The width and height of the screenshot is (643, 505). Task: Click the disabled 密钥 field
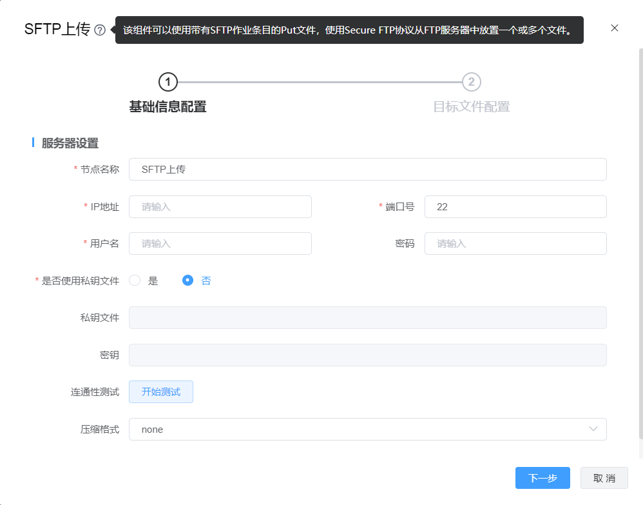367,355
